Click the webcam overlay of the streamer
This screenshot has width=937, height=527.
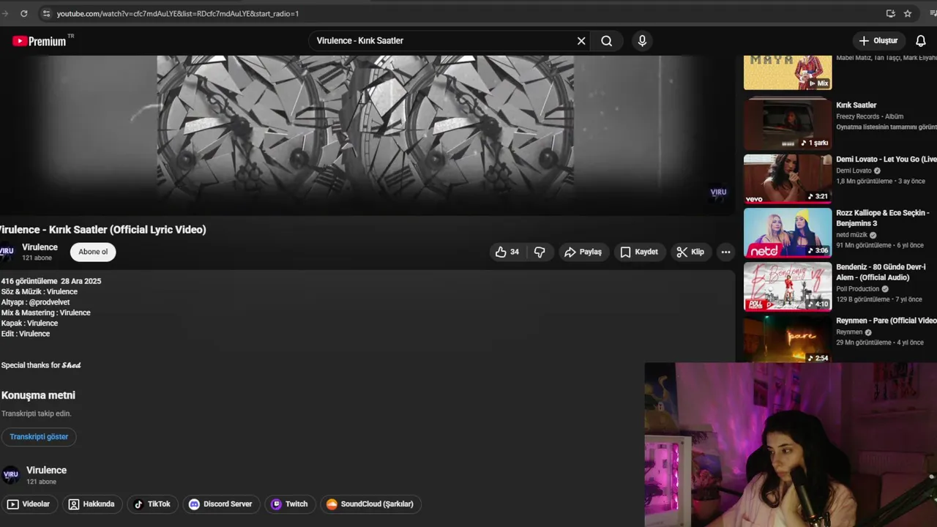(x=791, y=445)
